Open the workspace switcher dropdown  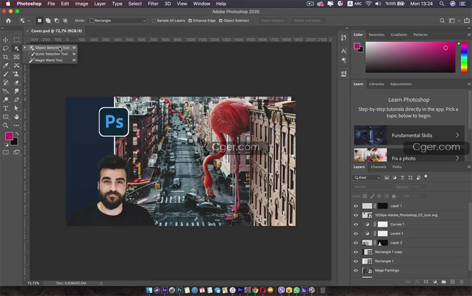453,20
